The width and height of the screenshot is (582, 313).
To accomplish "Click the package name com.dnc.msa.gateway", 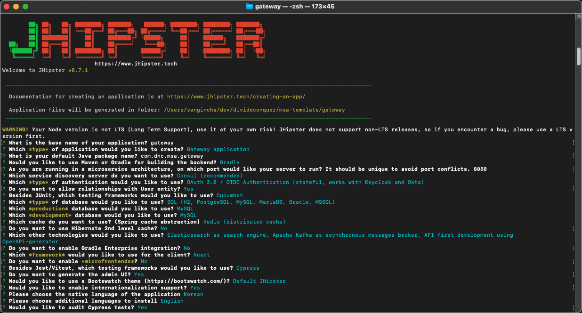I will pyautogui.click(x=172, y=156).
